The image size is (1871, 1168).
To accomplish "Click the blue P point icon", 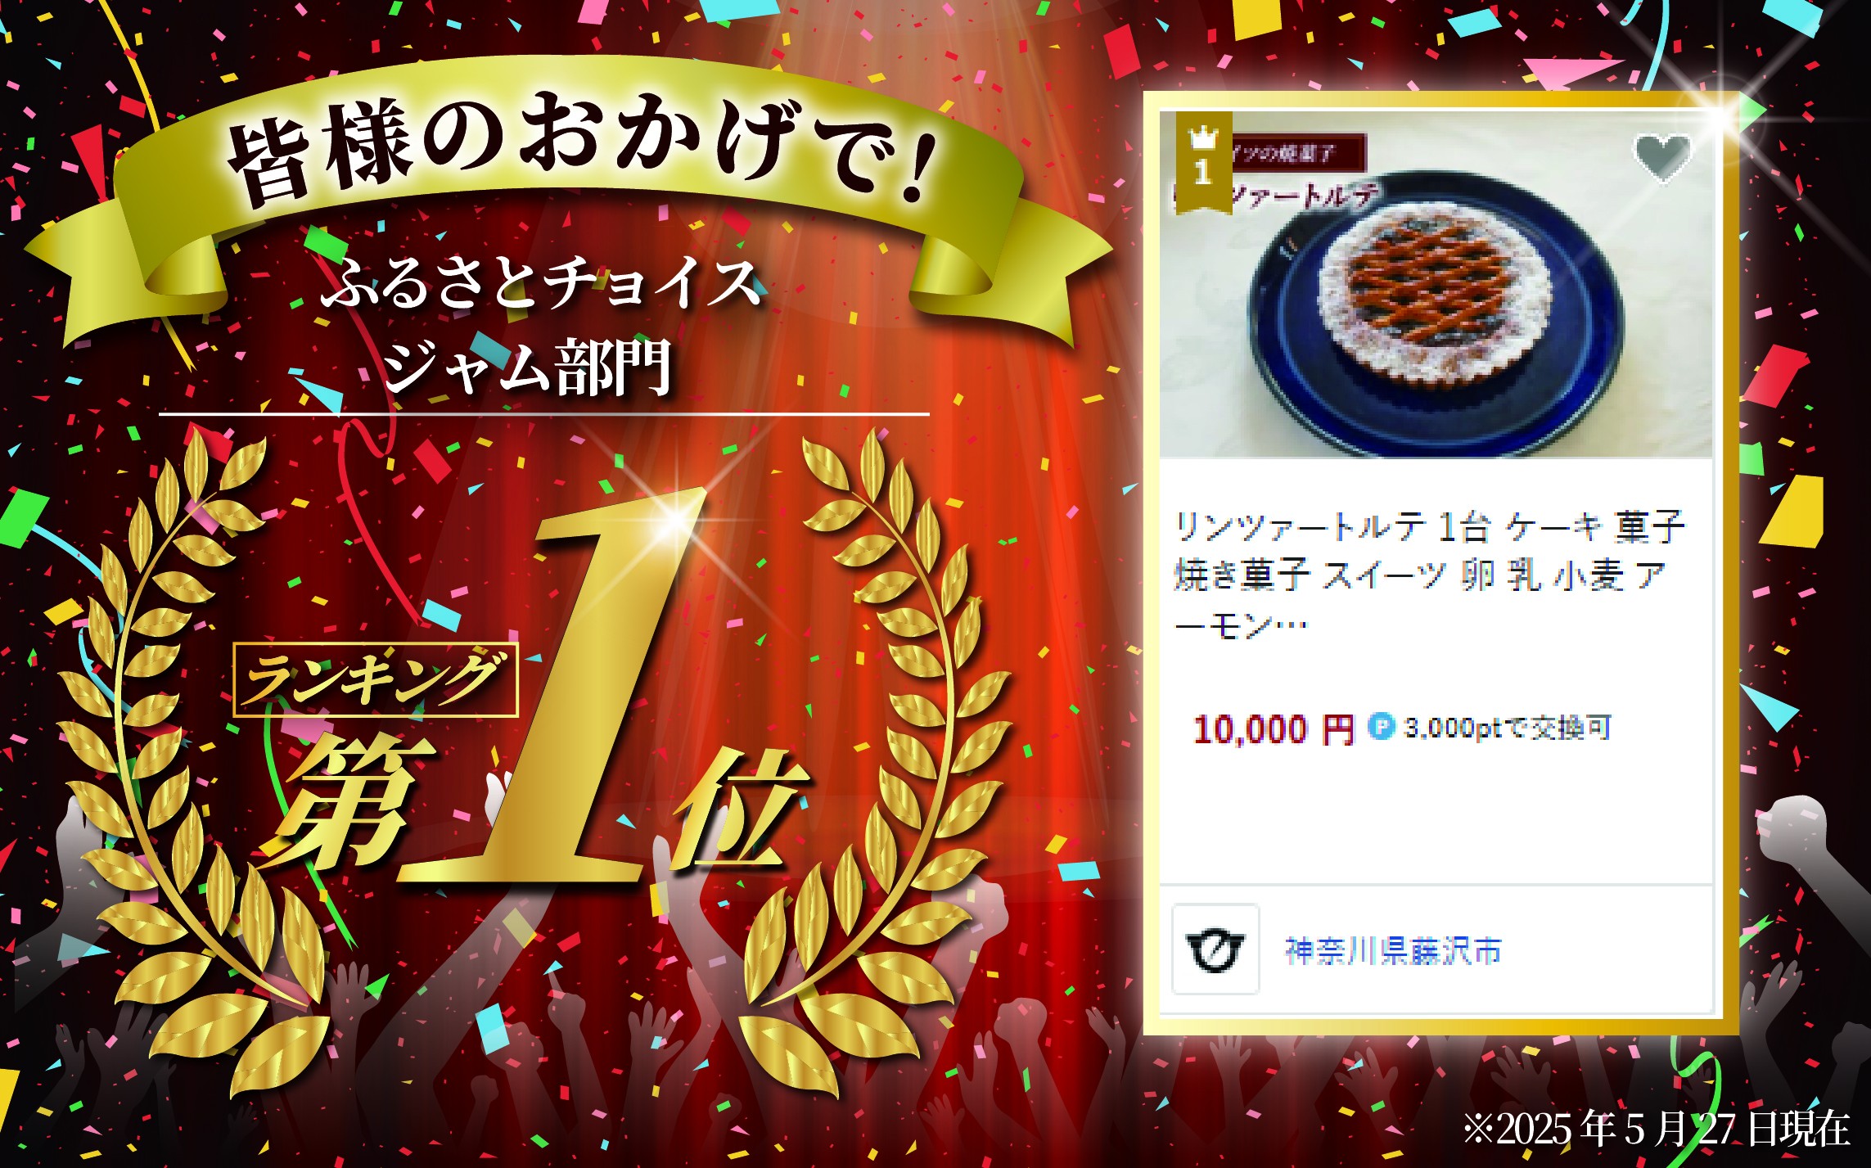I will [1382, 726].
